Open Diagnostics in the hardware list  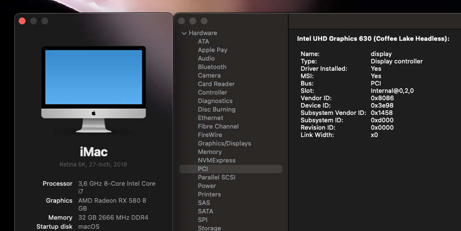(x=215, y=101)
